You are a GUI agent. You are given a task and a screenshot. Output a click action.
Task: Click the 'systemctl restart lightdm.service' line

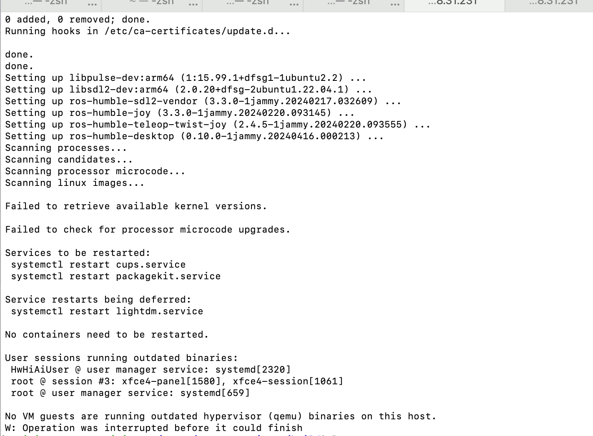(x=107, y=311)
